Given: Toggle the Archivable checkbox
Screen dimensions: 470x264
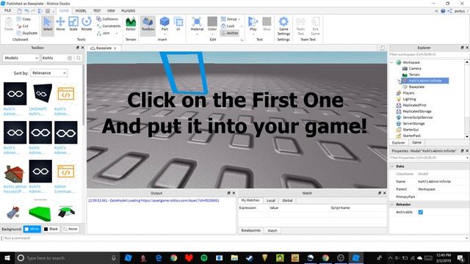Looking at the screenshot, I should pyautogui.click(x=421, y=212).
